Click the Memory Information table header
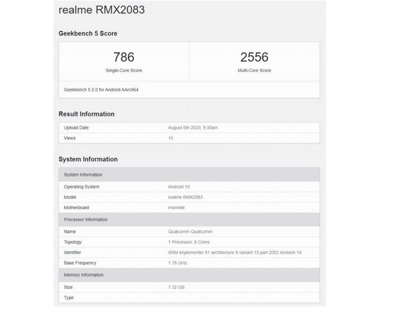394x312 pixels. [x=189, y=275]
